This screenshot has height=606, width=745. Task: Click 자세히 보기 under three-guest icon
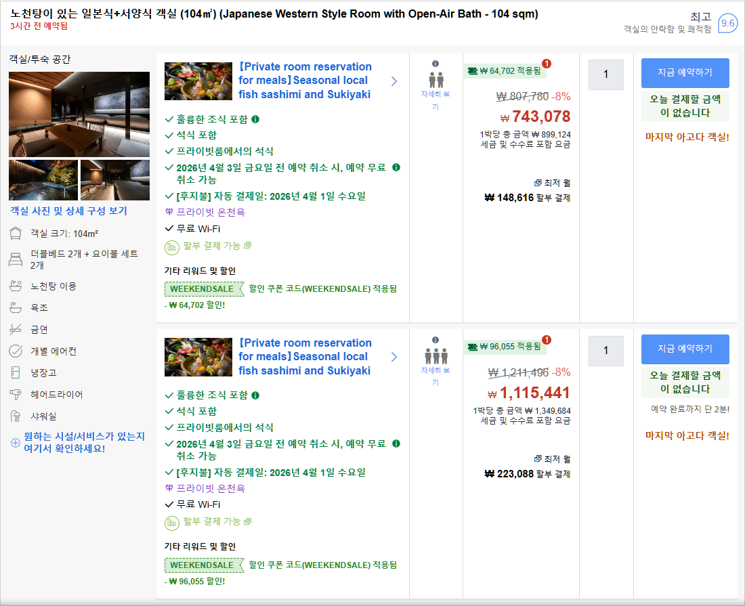coord(435,376)
